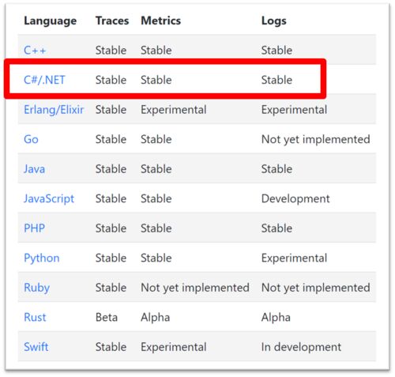Open the C#/.NET language link
The image size is (395, 377).
(x=44, y=80)
